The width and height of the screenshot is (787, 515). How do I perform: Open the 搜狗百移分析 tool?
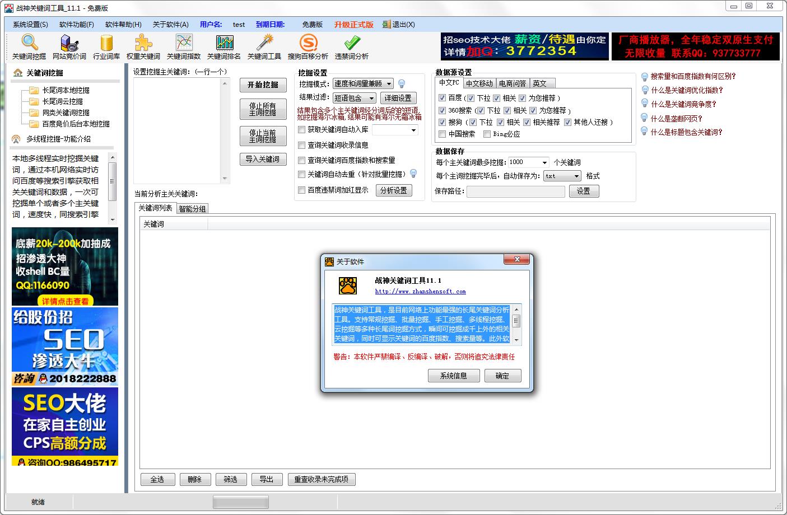tap(308, 47)
